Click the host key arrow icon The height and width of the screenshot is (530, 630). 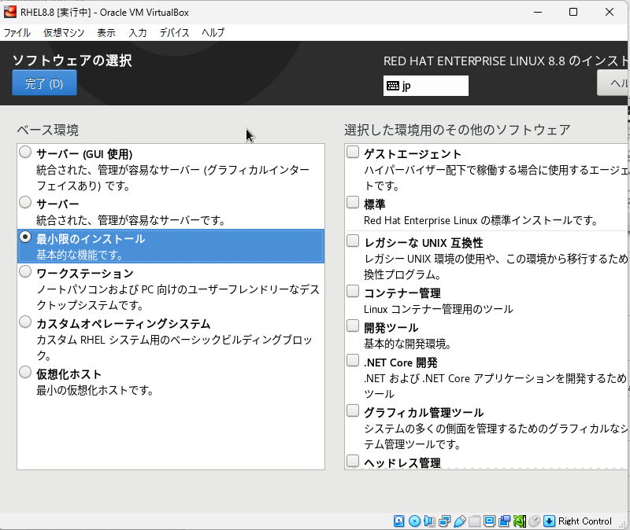549,521
